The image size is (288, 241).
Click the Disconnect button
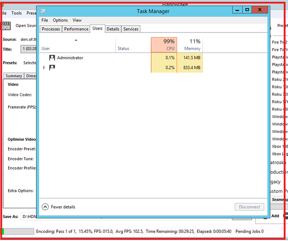click(x=249, y=207)
